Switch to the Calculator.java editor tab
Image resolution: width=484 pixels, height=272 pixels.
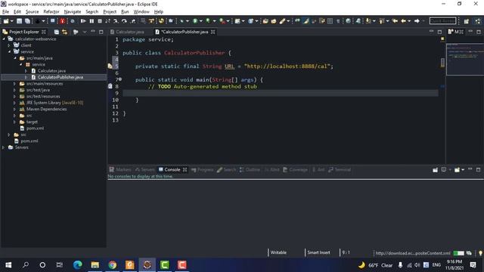(x=128, y=32)
